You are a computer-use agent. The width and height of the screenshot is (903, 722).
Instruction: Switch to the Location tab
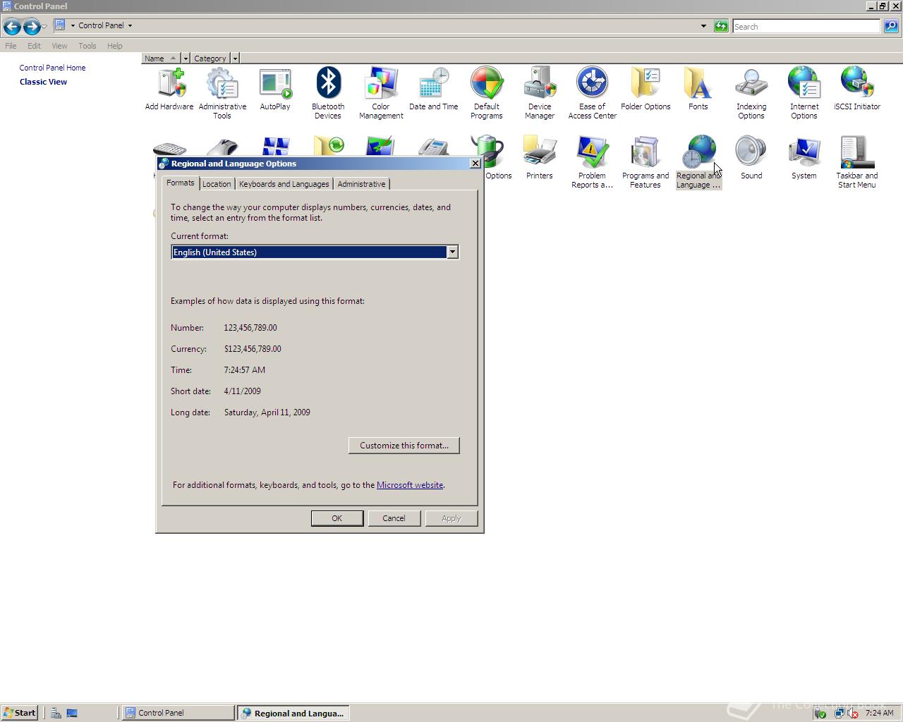(217, 184)
